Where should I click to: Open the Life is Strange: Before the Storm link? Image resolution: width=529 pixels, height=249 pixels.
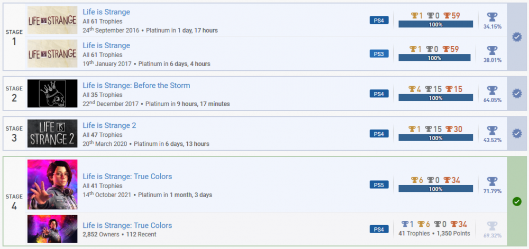136,86
